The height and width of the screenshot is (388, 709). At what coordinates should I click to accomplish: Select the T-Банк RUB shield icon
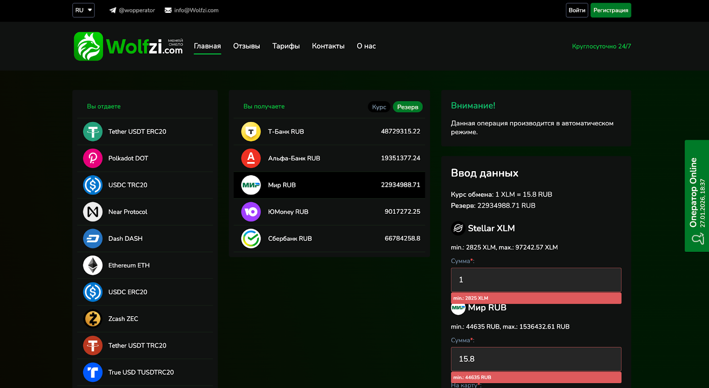click(251, 132)
